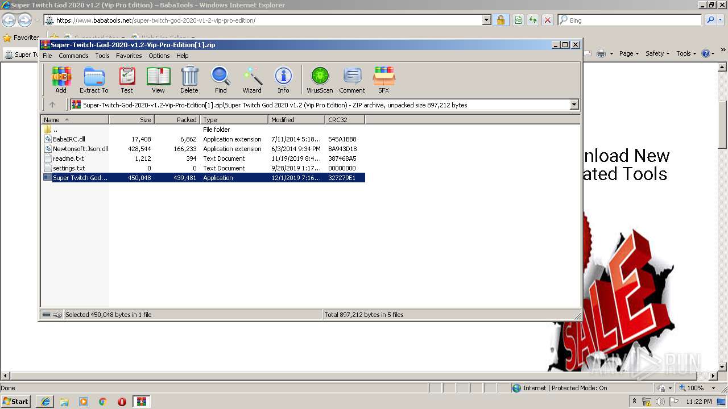Viewport: 728px width, 409px height.
Task: Click the Stop loading X icon in IE
Action: [x=548, y=20]
